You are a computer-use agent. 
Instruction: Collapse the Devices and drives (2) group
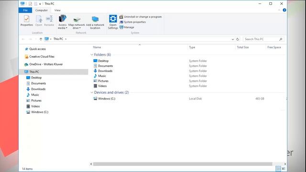(x=92, y=92)
